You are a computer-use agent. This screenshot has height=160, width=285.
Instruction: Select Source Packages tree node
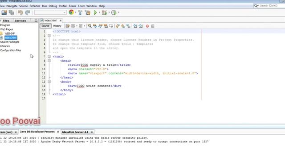click(10, 42)
